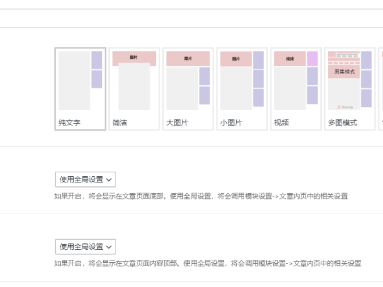The image size is (383, 287).
Task: Select the 纯文字 layout thumbnail
Action: pyautogui.click(x=80, y=89)
